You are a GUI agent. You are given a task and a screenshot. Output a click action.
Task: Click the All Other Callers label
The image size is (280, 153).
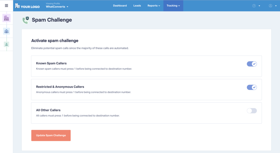(x=48, y=110)
